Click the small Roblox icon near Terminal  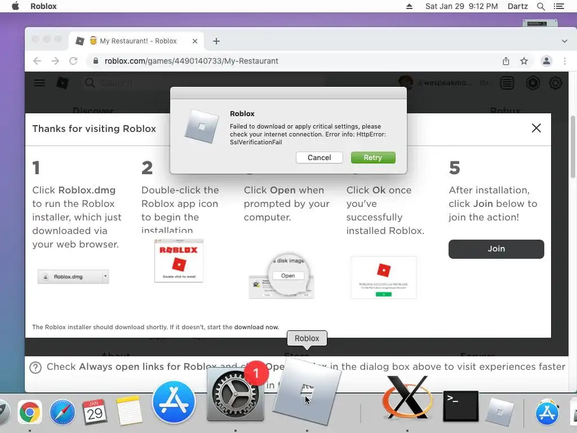click(x=500, y=412)
